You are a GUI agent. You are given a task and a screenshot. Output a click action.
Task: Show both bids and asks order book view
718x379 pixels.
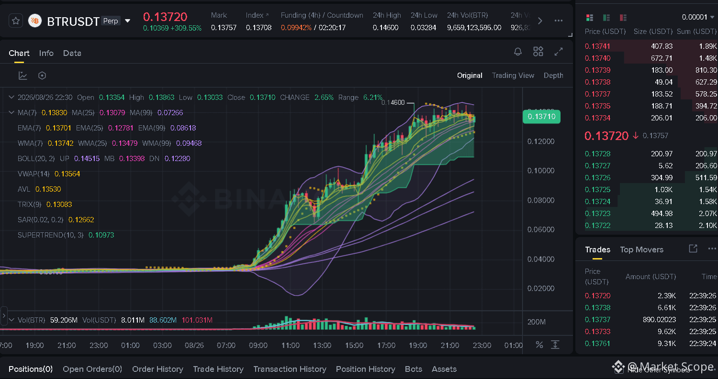tap(590, 18)
